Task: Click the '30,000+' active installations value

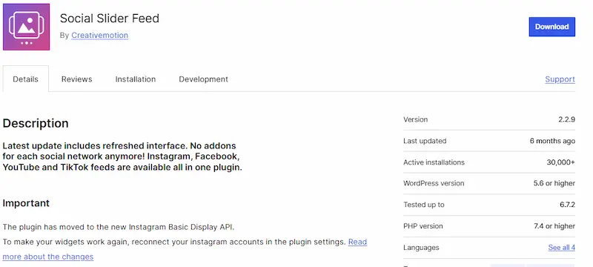Action: (561, 162)
